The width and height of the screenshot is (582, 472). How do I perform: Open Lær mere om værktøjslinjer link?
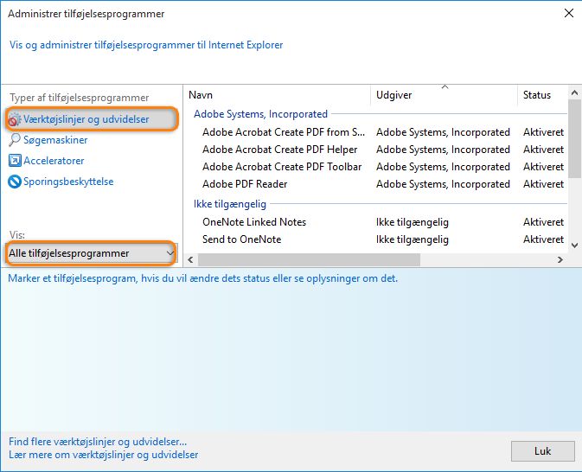103,455
